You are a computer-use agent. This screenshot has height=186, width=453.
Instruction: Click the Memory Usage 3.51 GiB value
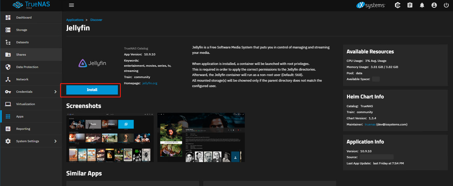[x=384, y=67]
